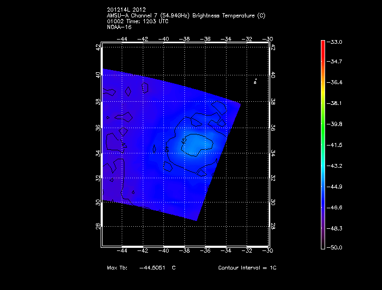
Task: Click the 'Contour Interval = 1C' text
Action: pyautogui.click(x=247, y=268)
